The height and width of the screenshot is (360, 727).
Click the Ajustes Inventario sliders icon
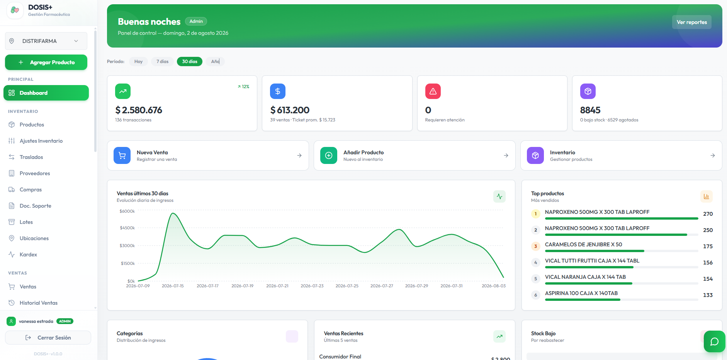click(12, 141)
